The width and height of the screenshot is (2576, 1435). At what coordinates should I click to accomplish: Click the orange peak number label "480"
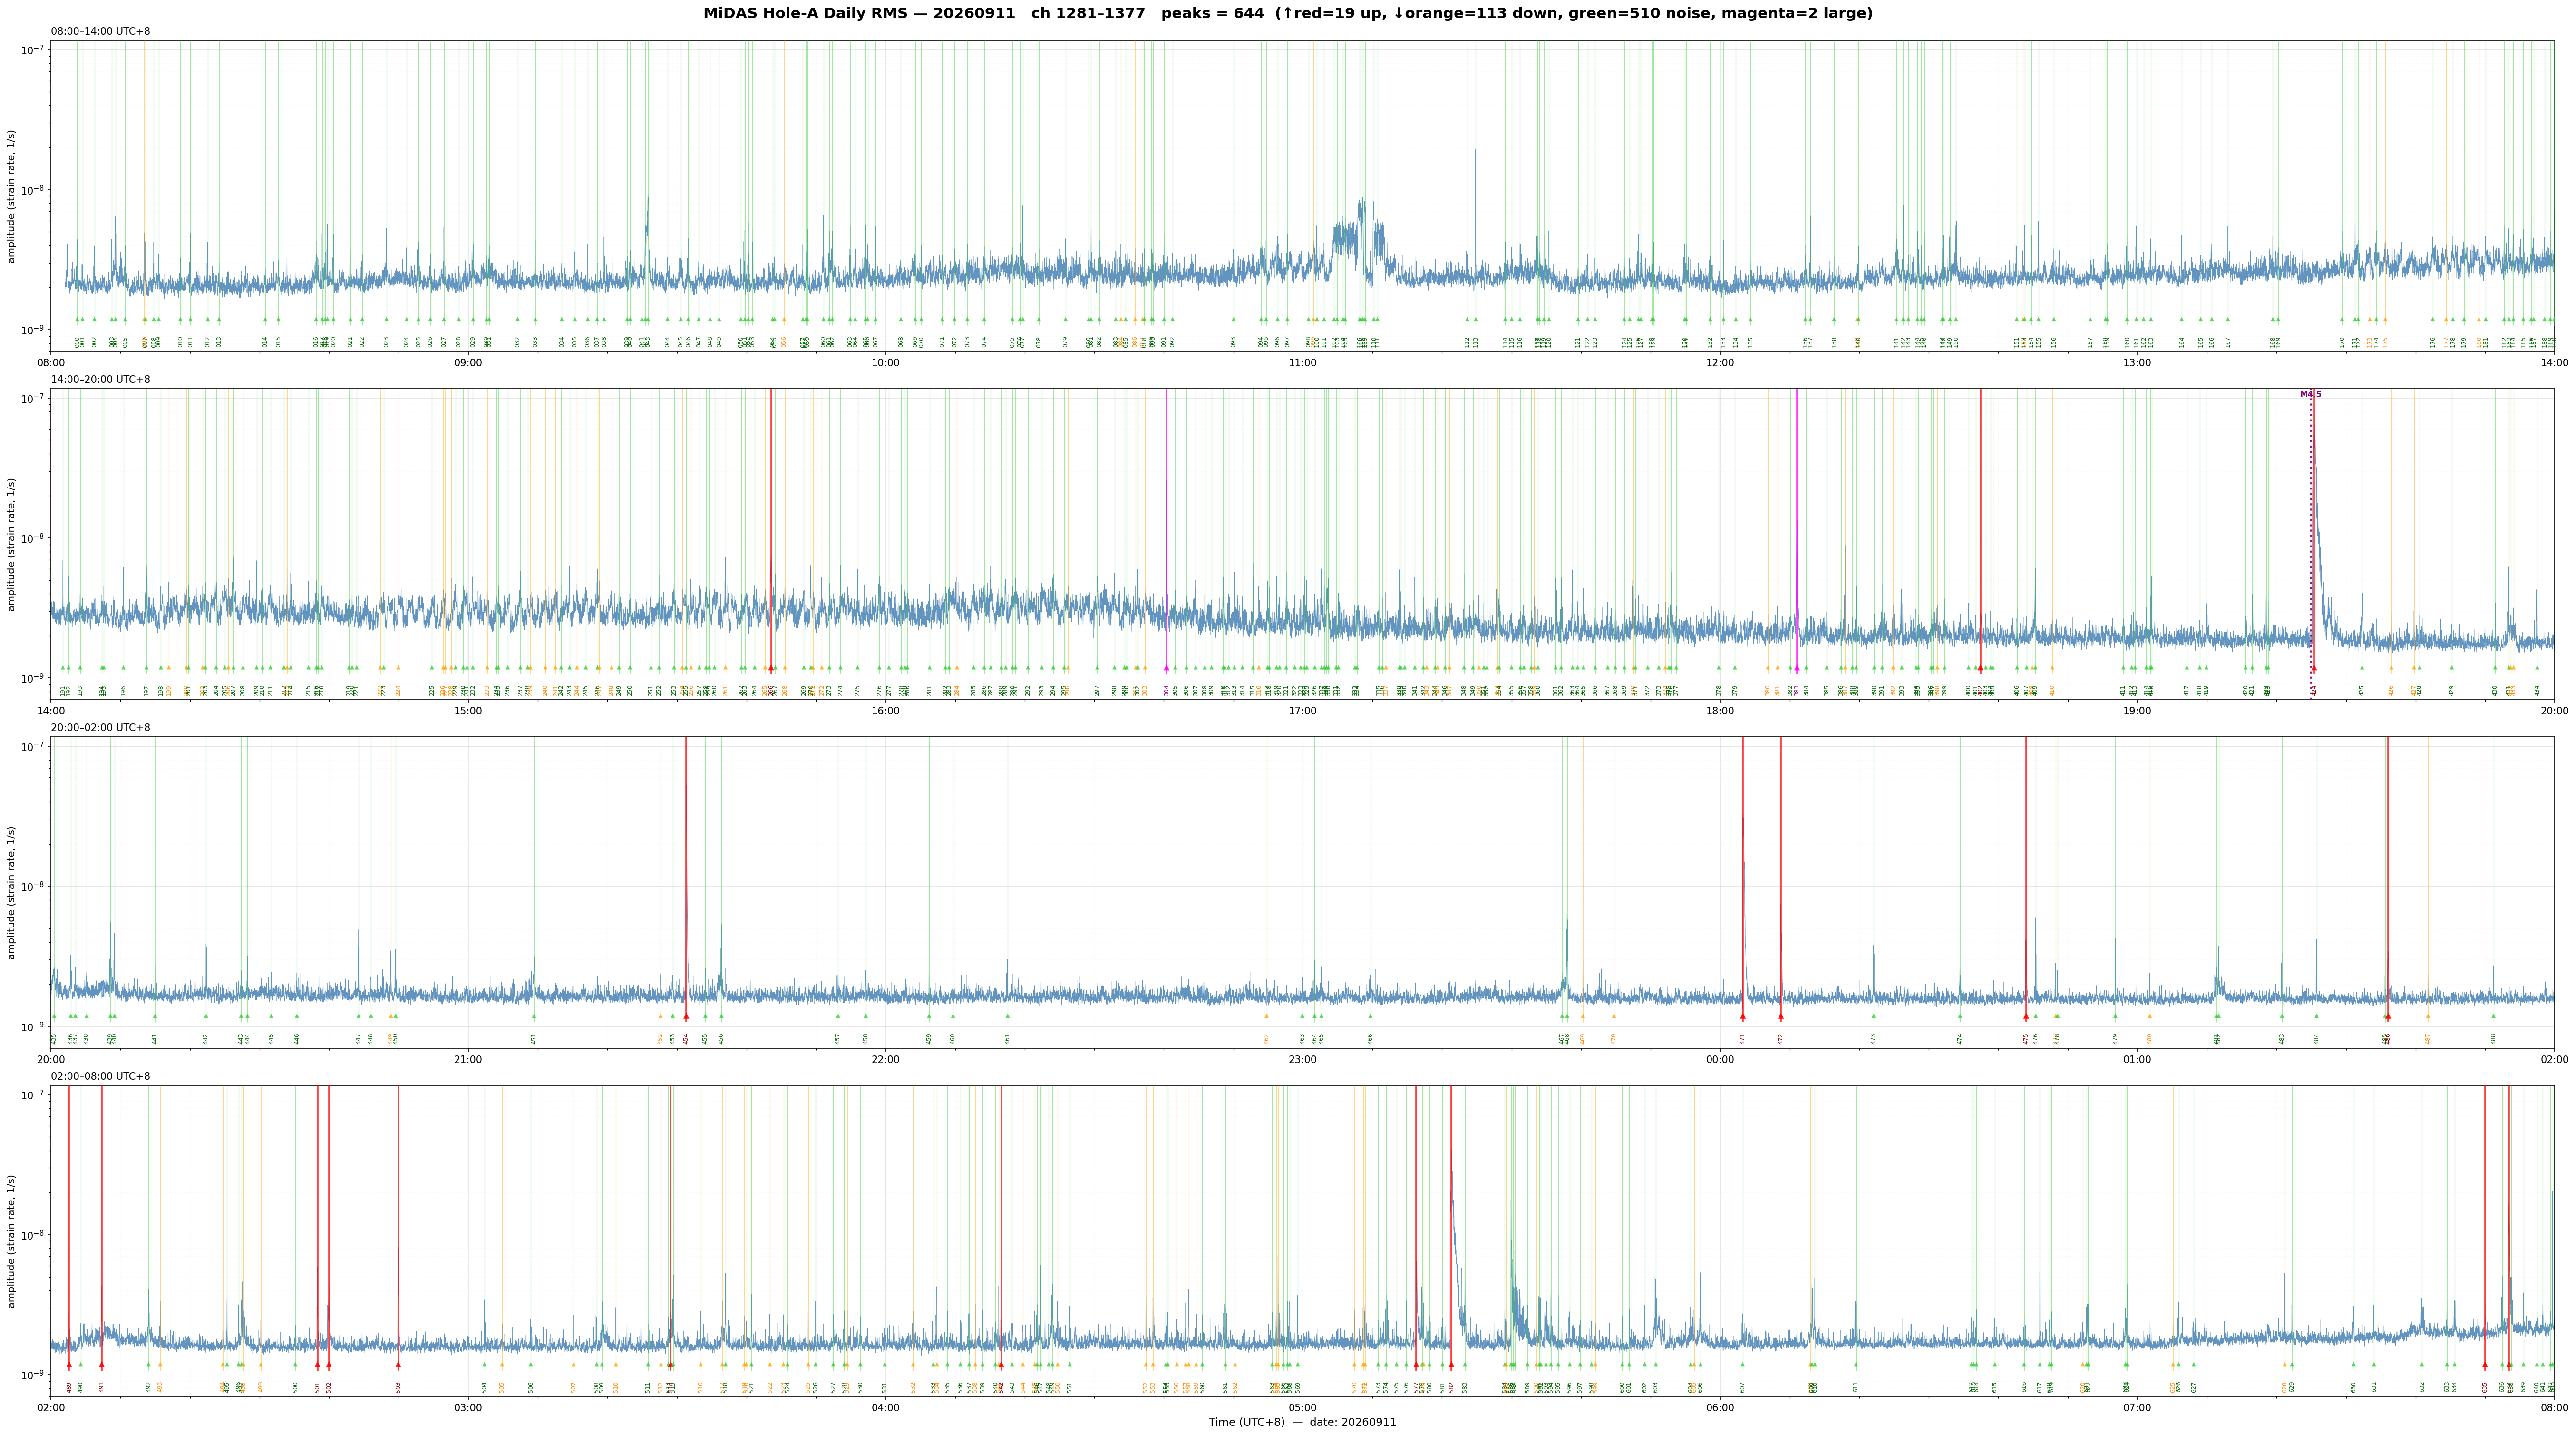(x=2150, y=1039)
